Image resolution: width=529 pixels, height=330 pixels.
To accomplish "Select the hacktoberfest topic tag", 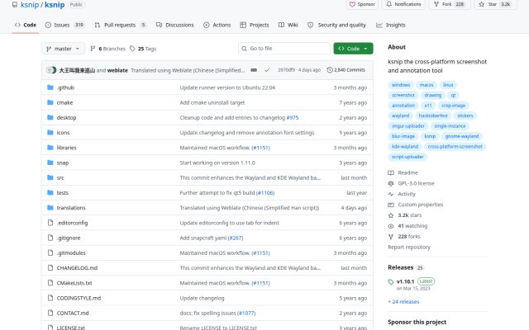I will click(433, 115).
